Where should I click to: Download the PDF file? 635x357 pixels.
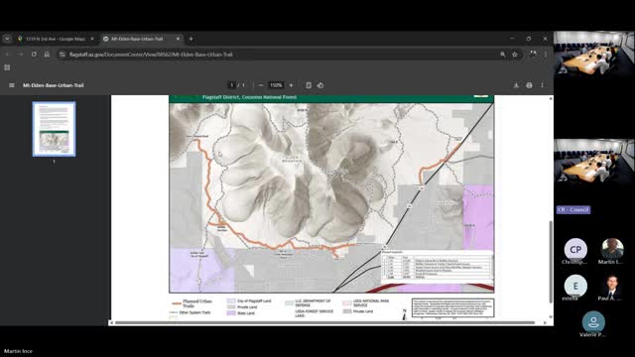tap(516, 85)
